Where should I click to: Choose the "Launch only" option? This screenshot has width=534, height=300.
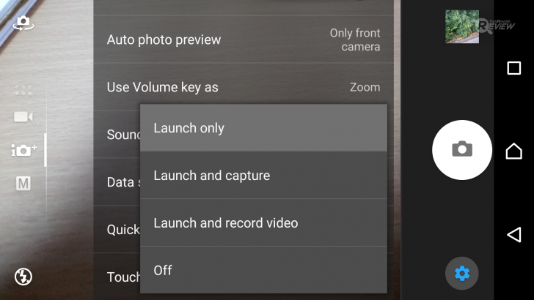pos(263,128)
